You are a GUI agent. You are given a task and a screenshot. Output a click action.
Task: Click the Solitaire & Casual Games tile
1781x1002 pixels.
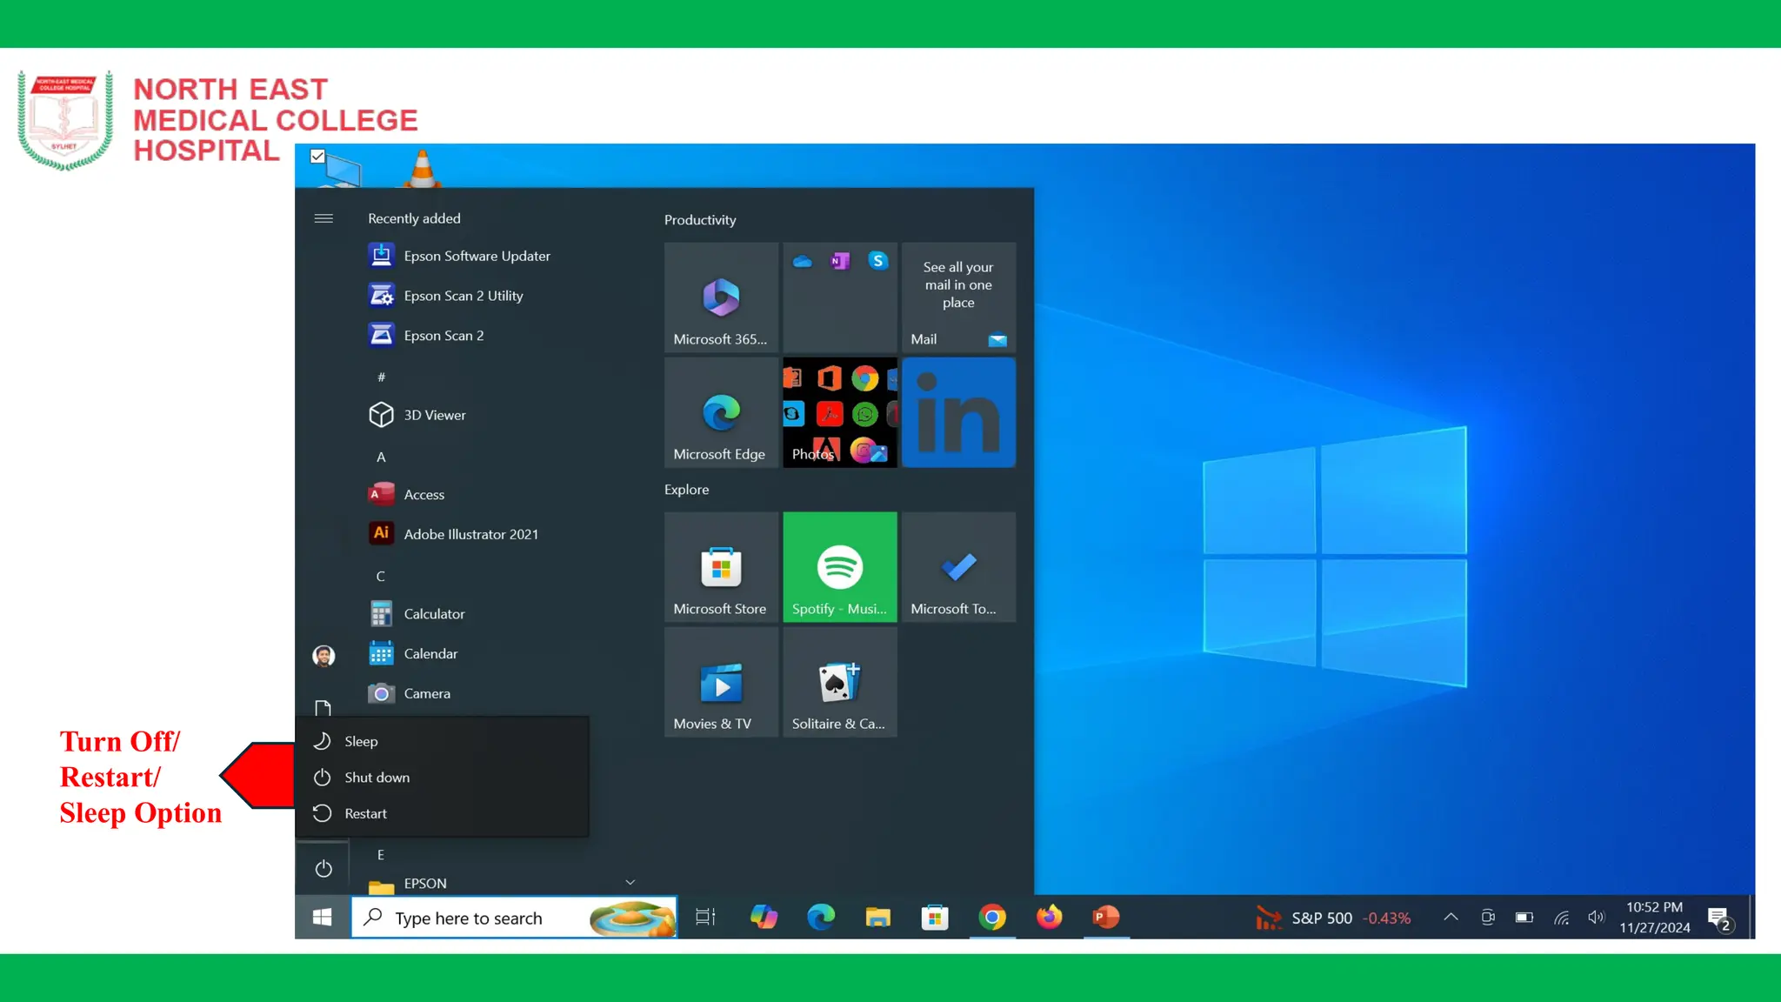point(839,683)
